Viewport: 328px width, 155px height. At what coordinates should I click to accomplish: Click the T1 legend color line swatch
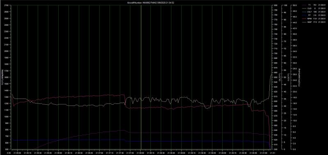click(x=304, y=5)
